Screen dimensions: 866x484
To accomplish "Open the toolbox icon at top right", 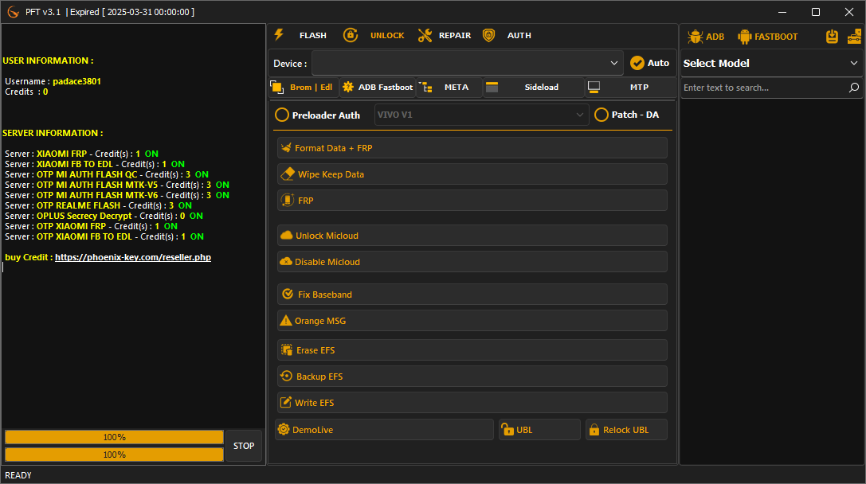I will 854,36.
